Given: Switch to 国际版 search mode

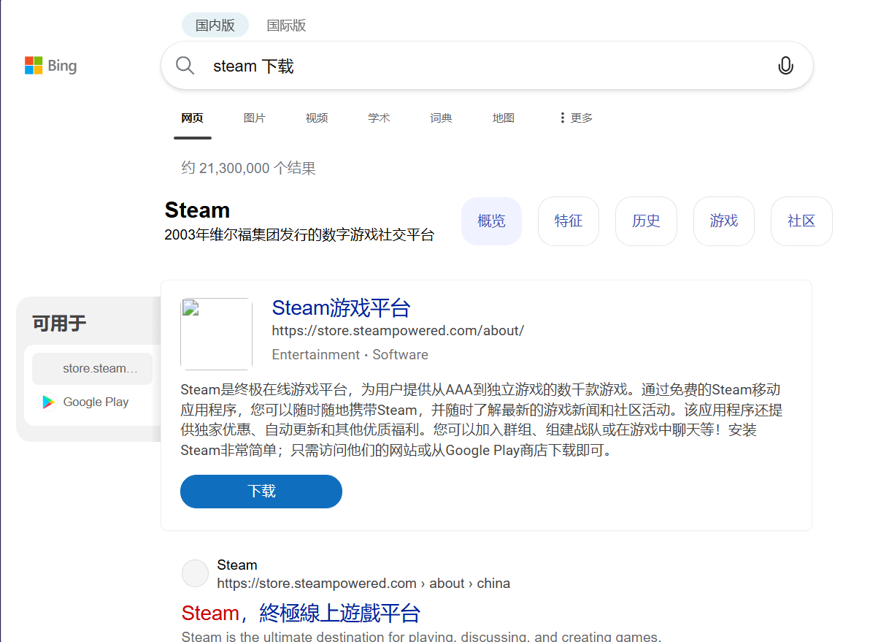Looking at the screenshot, I should click(x=286, y=25).
